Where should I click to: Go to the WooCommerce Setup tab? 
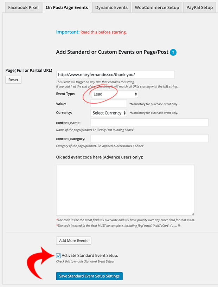click(157, 7)
